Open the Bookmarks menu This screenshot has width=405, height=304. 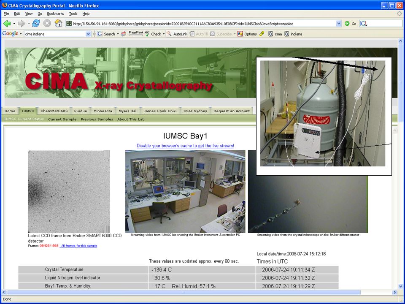click(55, 14)
